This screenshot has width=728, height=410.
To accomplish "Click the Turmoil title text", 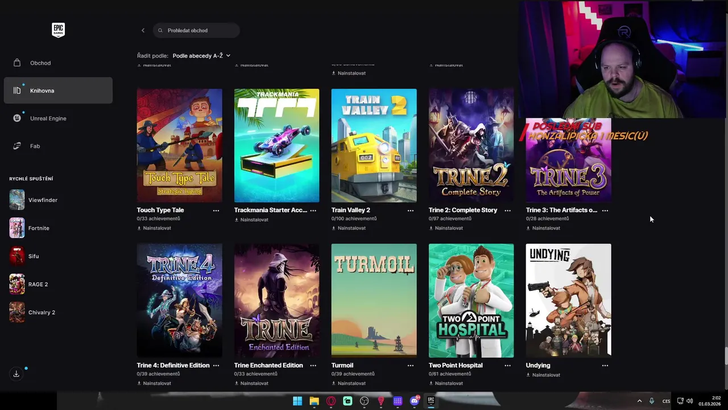I will (x=342, y=366).
